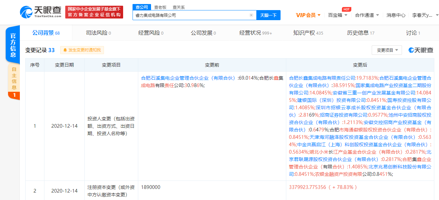Switch to the 经营状况 tab
439x200 pixels.
[256, 33]
